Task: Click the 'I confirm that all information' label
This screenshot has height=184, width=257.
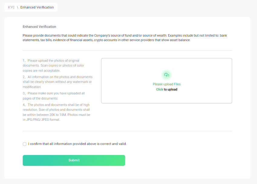Action: pyautogui.click(x=77, y=144)
